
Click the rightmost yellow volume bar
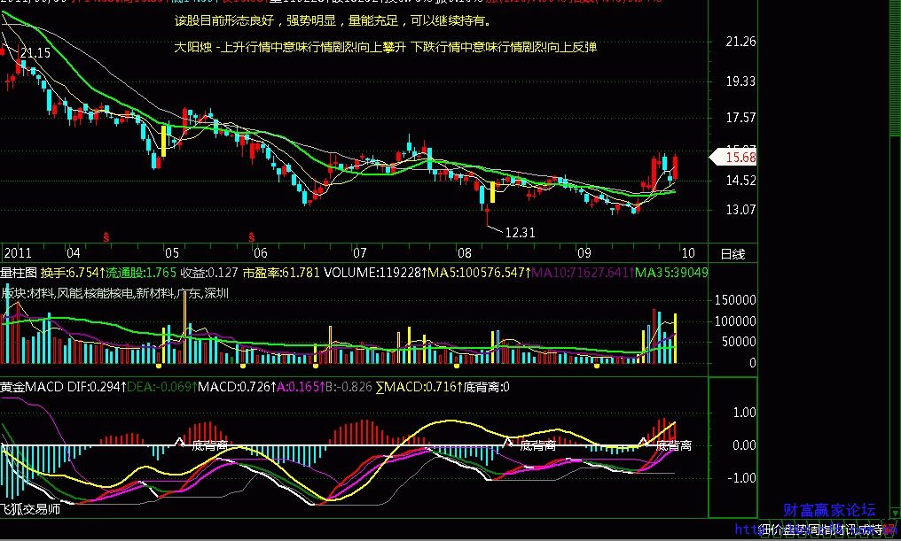pyautogui.click(x=676, y=338)
